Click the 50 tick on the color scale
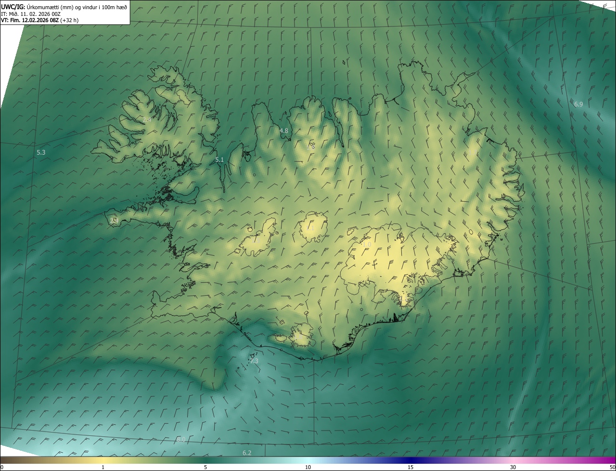The image size is (616, 471). pos(612,467)
